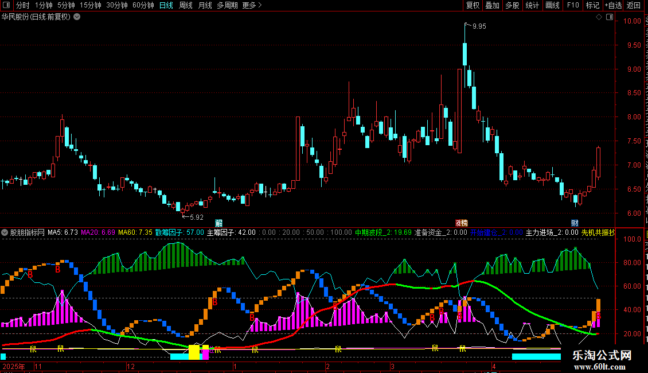Screen dimensions: 648x373
Task: Click the 叠加 overlay button
Action: (493, 5)
